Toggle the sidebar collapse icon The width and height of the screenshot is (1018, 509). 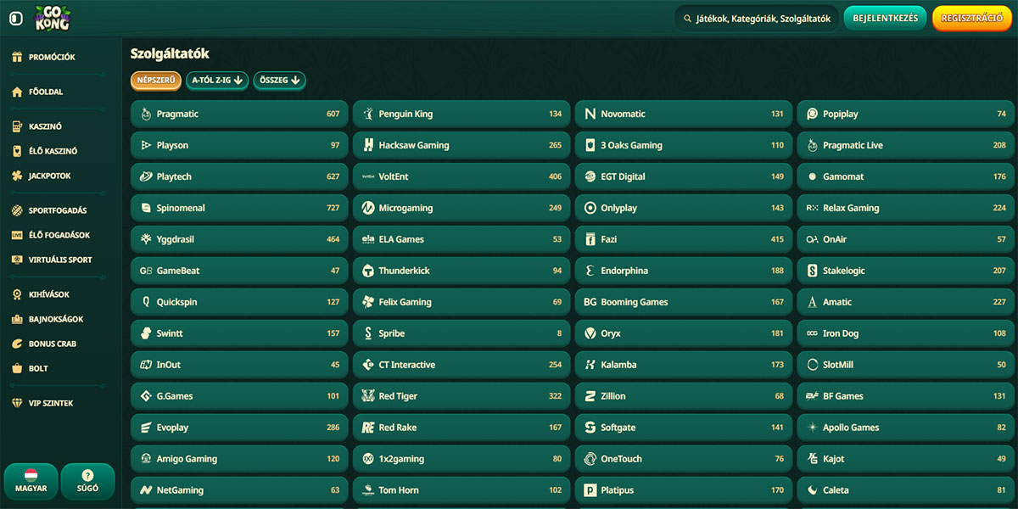coord(15,19)
